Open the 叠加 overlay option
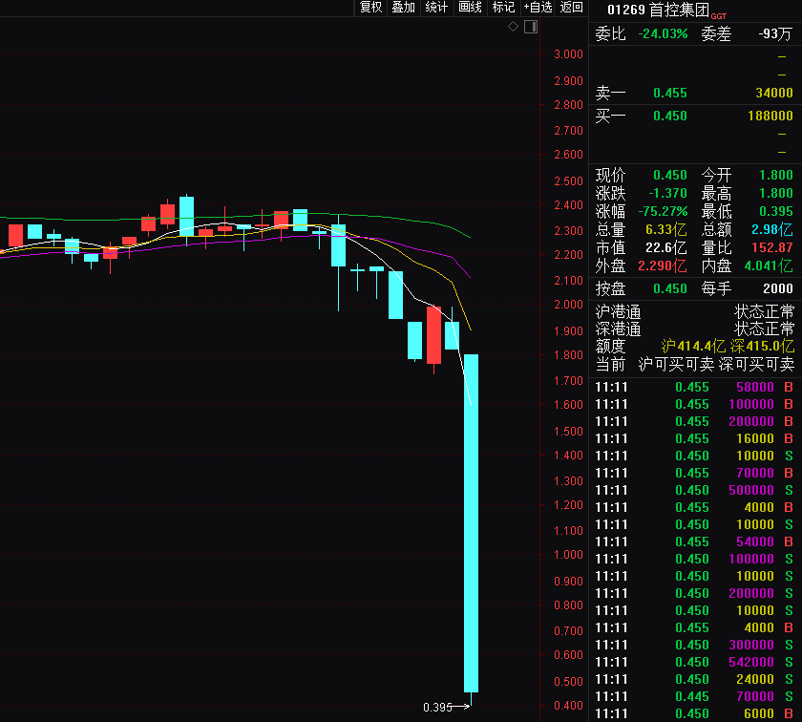This screenshot has width=802, height=722. click(403, 8)
